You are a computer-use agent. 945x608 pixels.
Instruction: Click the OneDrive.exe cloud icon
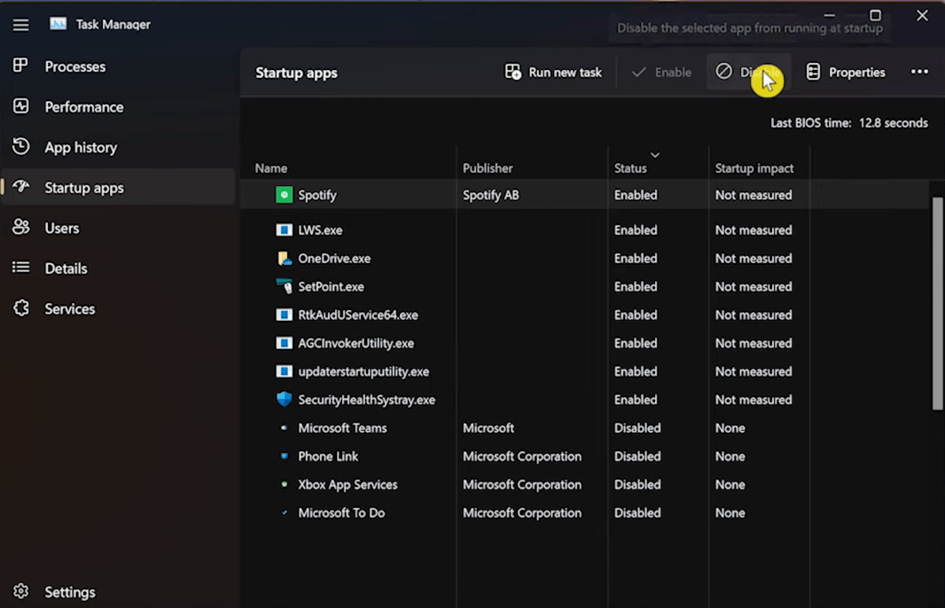click(284, 259)
